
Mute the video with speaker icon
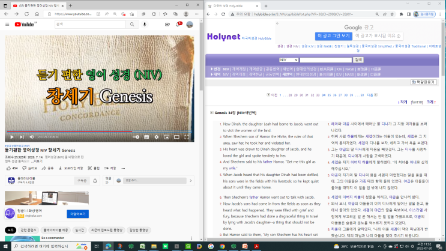click(x=32, y=137)
